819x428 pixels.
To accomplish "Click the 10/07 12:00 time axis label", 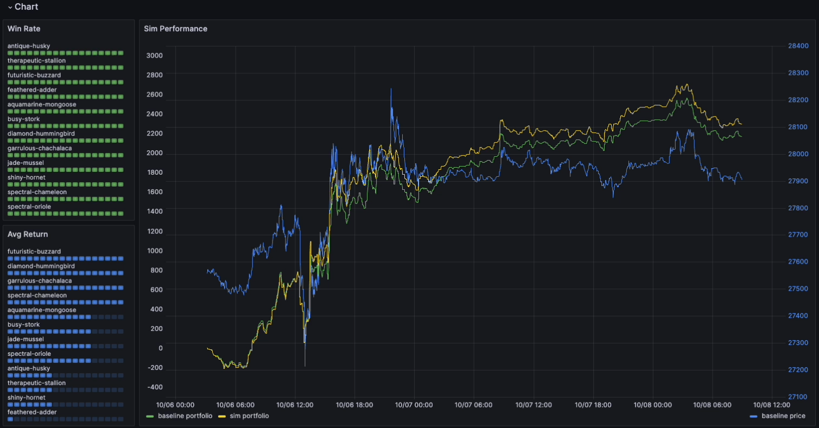I will (x=533, y=405).
